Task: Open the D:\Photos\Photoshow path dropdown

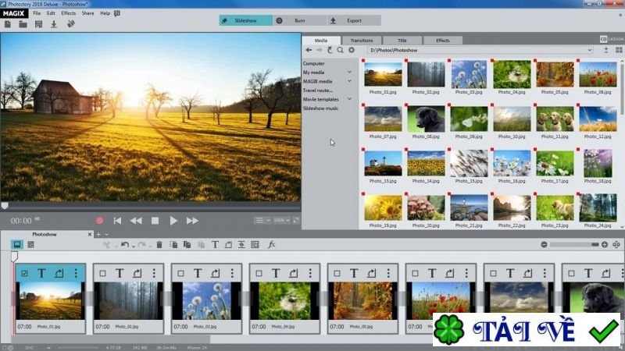Action: pos(590,50)
